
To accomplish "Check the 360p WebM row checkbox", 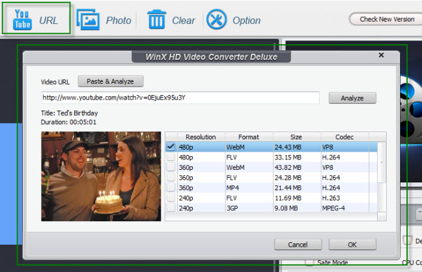I will point(171,167).
